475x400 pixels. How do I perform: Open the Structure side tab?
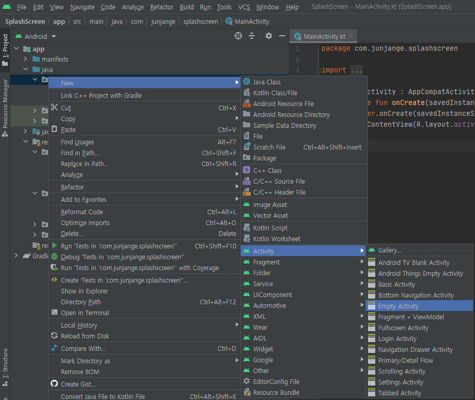[5, 367]
